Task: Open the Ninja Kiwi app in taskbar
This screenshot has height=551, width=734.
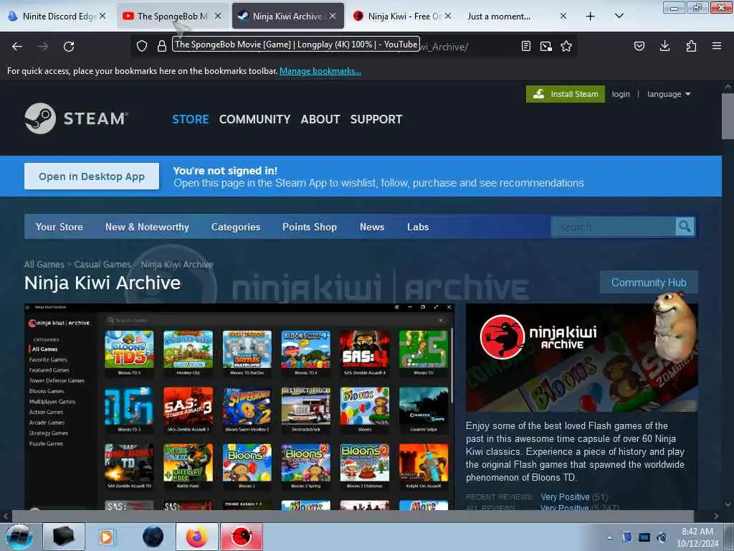Action: point(241,537)
